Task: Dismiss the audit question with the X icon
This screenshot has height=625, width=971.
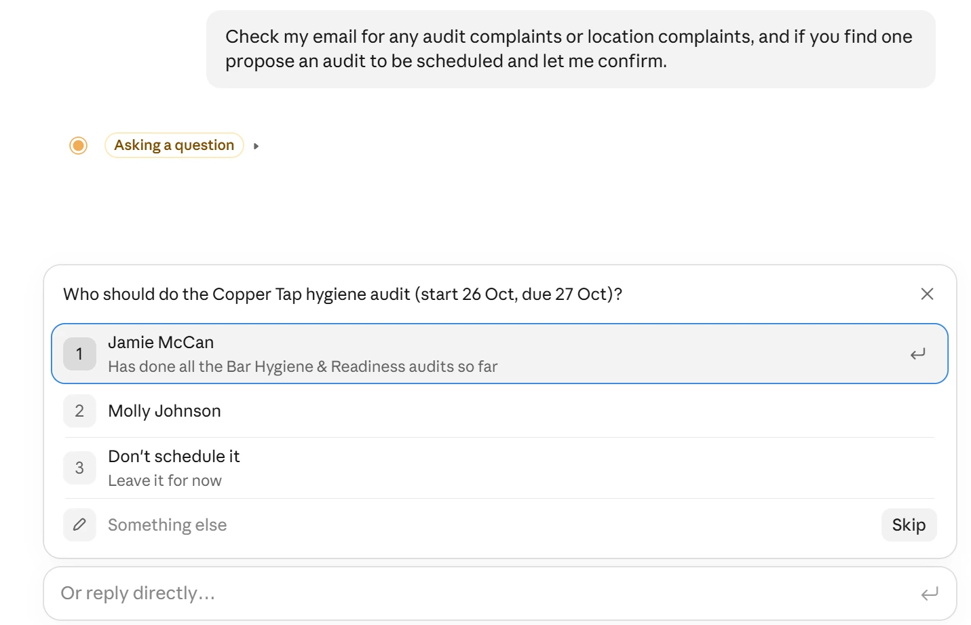Action: (x=927, y=294)
